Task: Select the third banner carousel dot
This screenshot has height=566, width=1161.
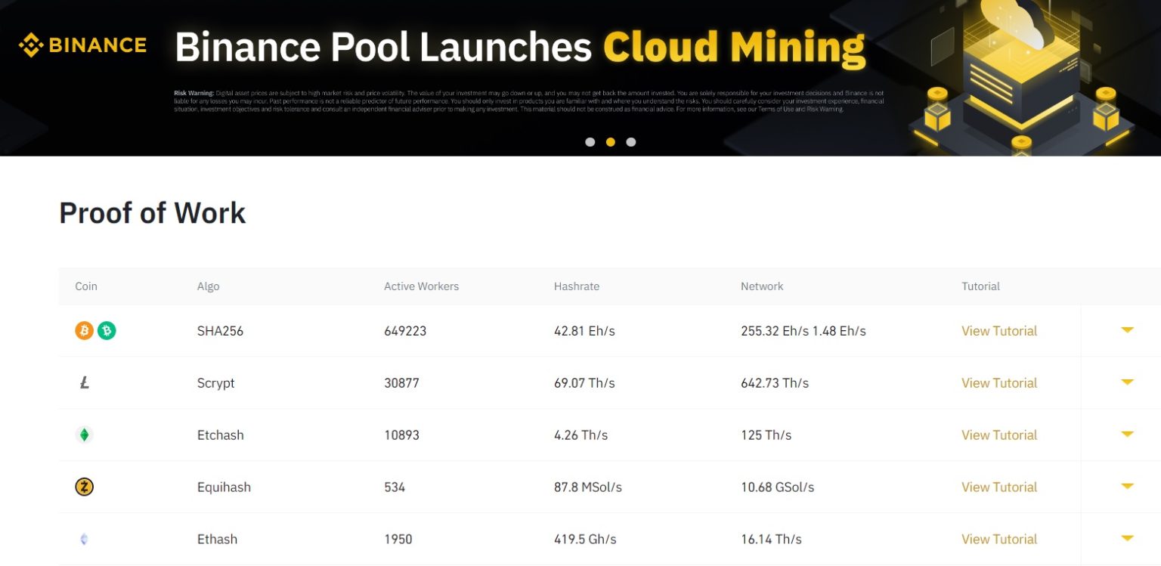Action: pos(631,142)
